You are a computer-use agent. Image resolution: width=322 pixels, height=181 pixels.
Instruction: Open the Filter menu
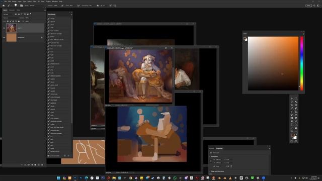click(x=35, y=2)
